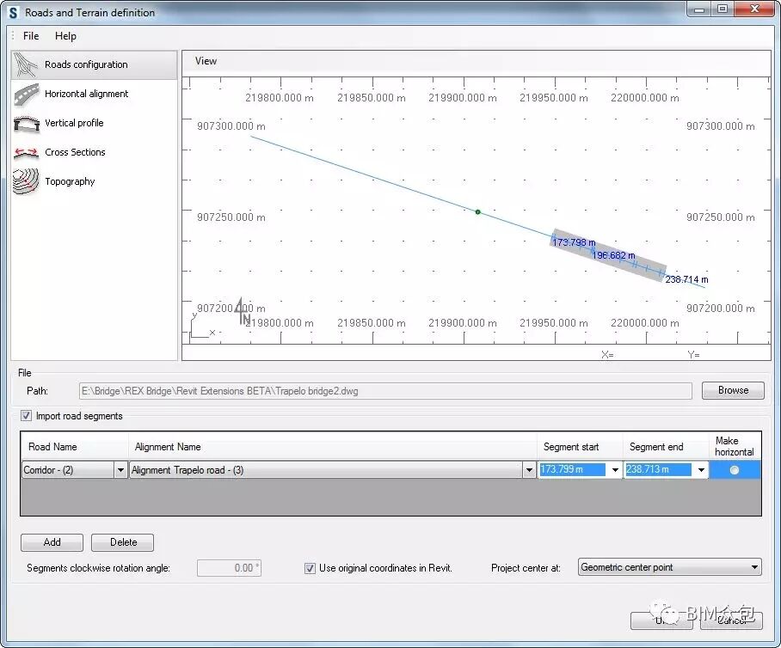Image resolution: width=781 pixels, height=648 pixels.
Task: Select the Make horizontal radio button
Action: pos(734,470)
